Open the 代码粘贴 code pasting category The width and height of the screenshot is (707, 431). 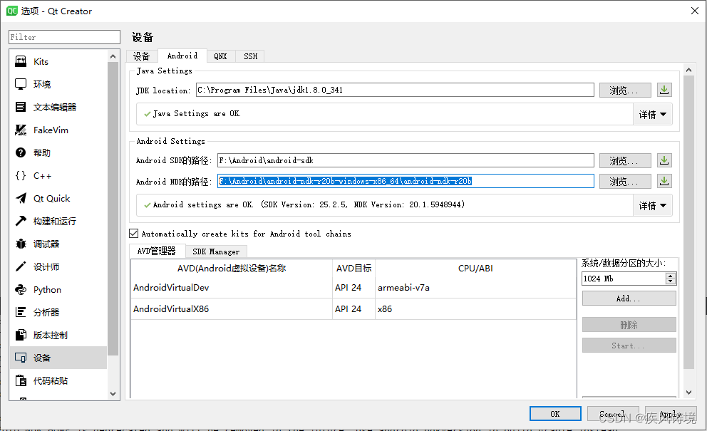coord(58,380)
